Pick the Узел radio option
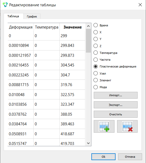Viewport: 146px width, 163px height. [x=96, y=73]
